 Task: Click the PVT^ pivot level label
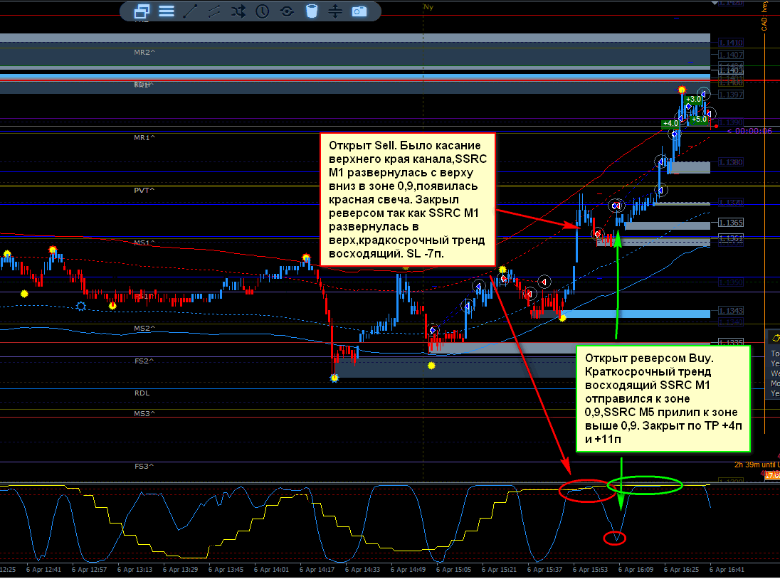[144, 191]
